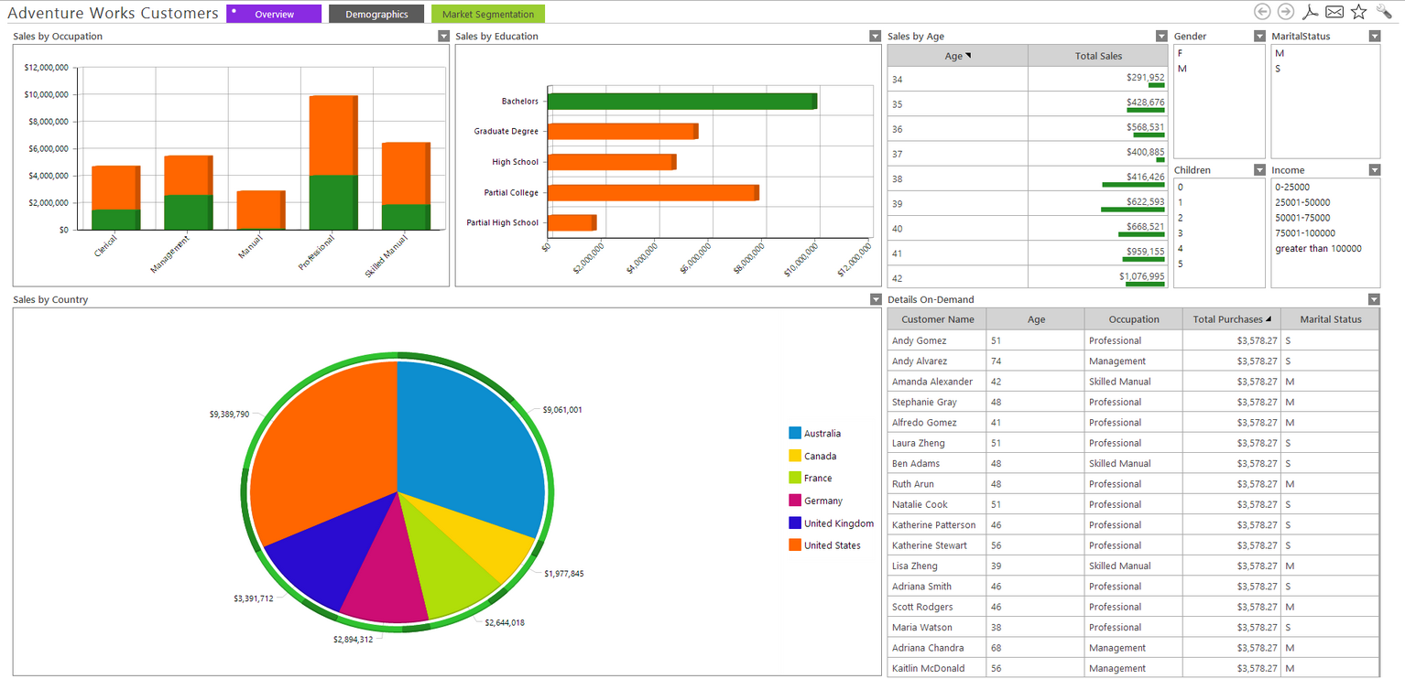Image resolution: width=1405 pixels, height=679 pixels.
Task: Sort Details by Customer Name header
Action: pyautogui.click(x=937, y=319)
